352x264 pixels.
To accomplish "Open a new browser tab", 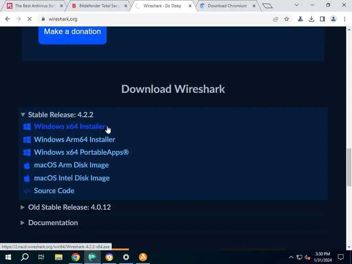I will [267, 6].
